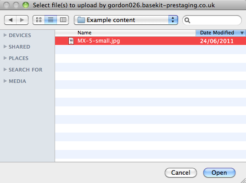This screenshot has width=246, height=183.
Task: Switch to column view
Action: tap(63, 20)
